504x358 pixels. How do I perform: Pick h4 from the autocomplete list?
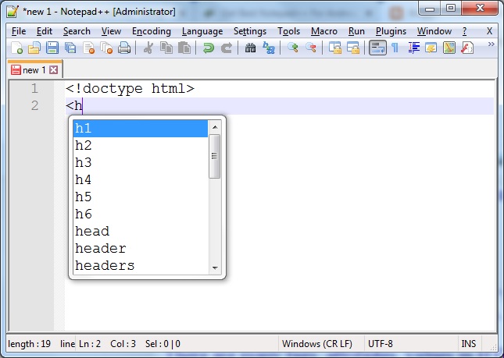pos(140,179)
